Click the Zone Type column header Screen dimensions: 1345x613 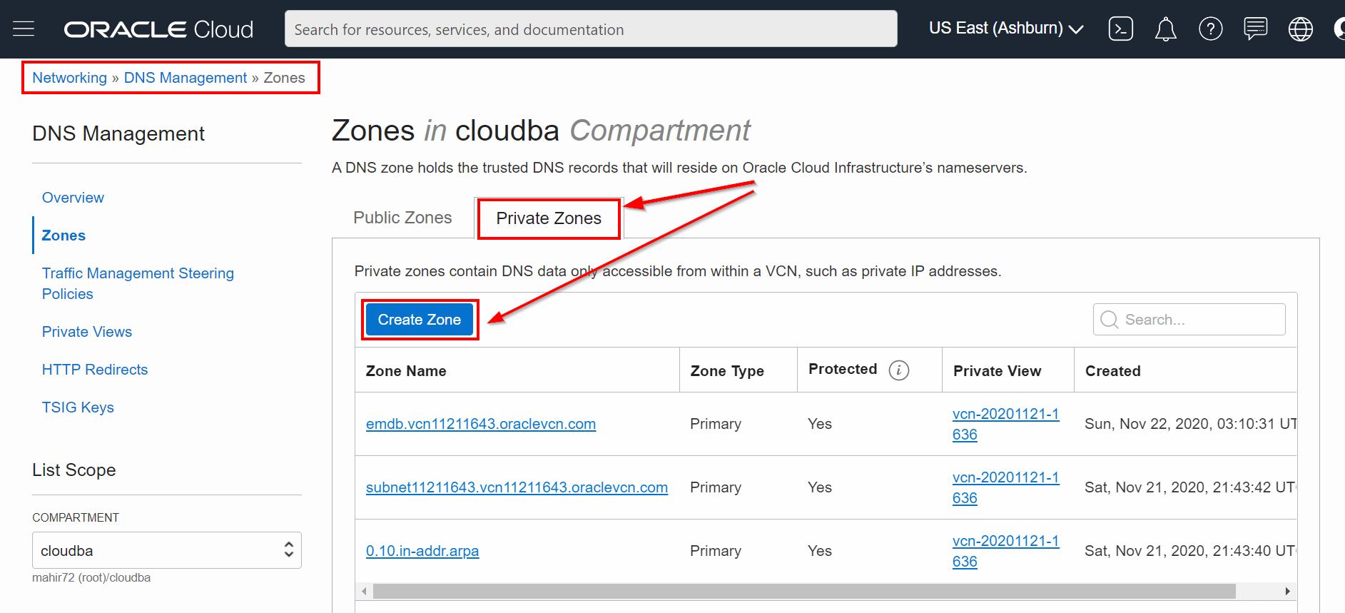pyautogui.click(x=727, y=371)
